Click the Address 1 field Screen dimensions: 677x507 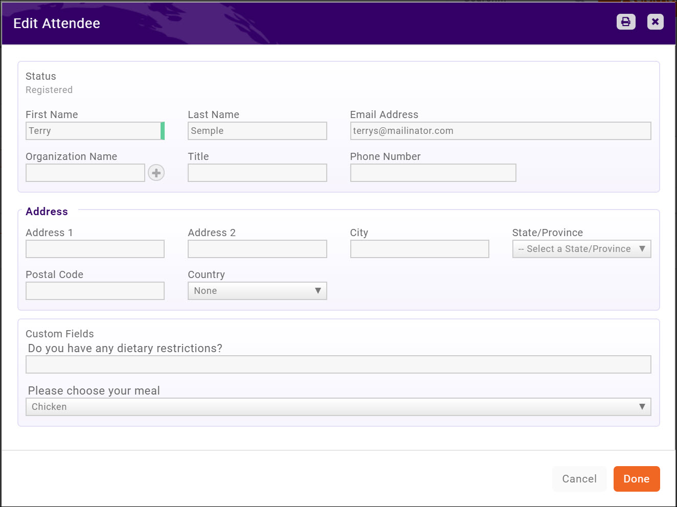[95, 249]
